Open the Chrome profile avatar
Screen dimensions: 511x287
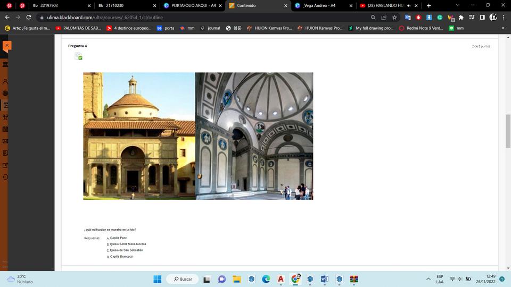(x=493, y=17)
